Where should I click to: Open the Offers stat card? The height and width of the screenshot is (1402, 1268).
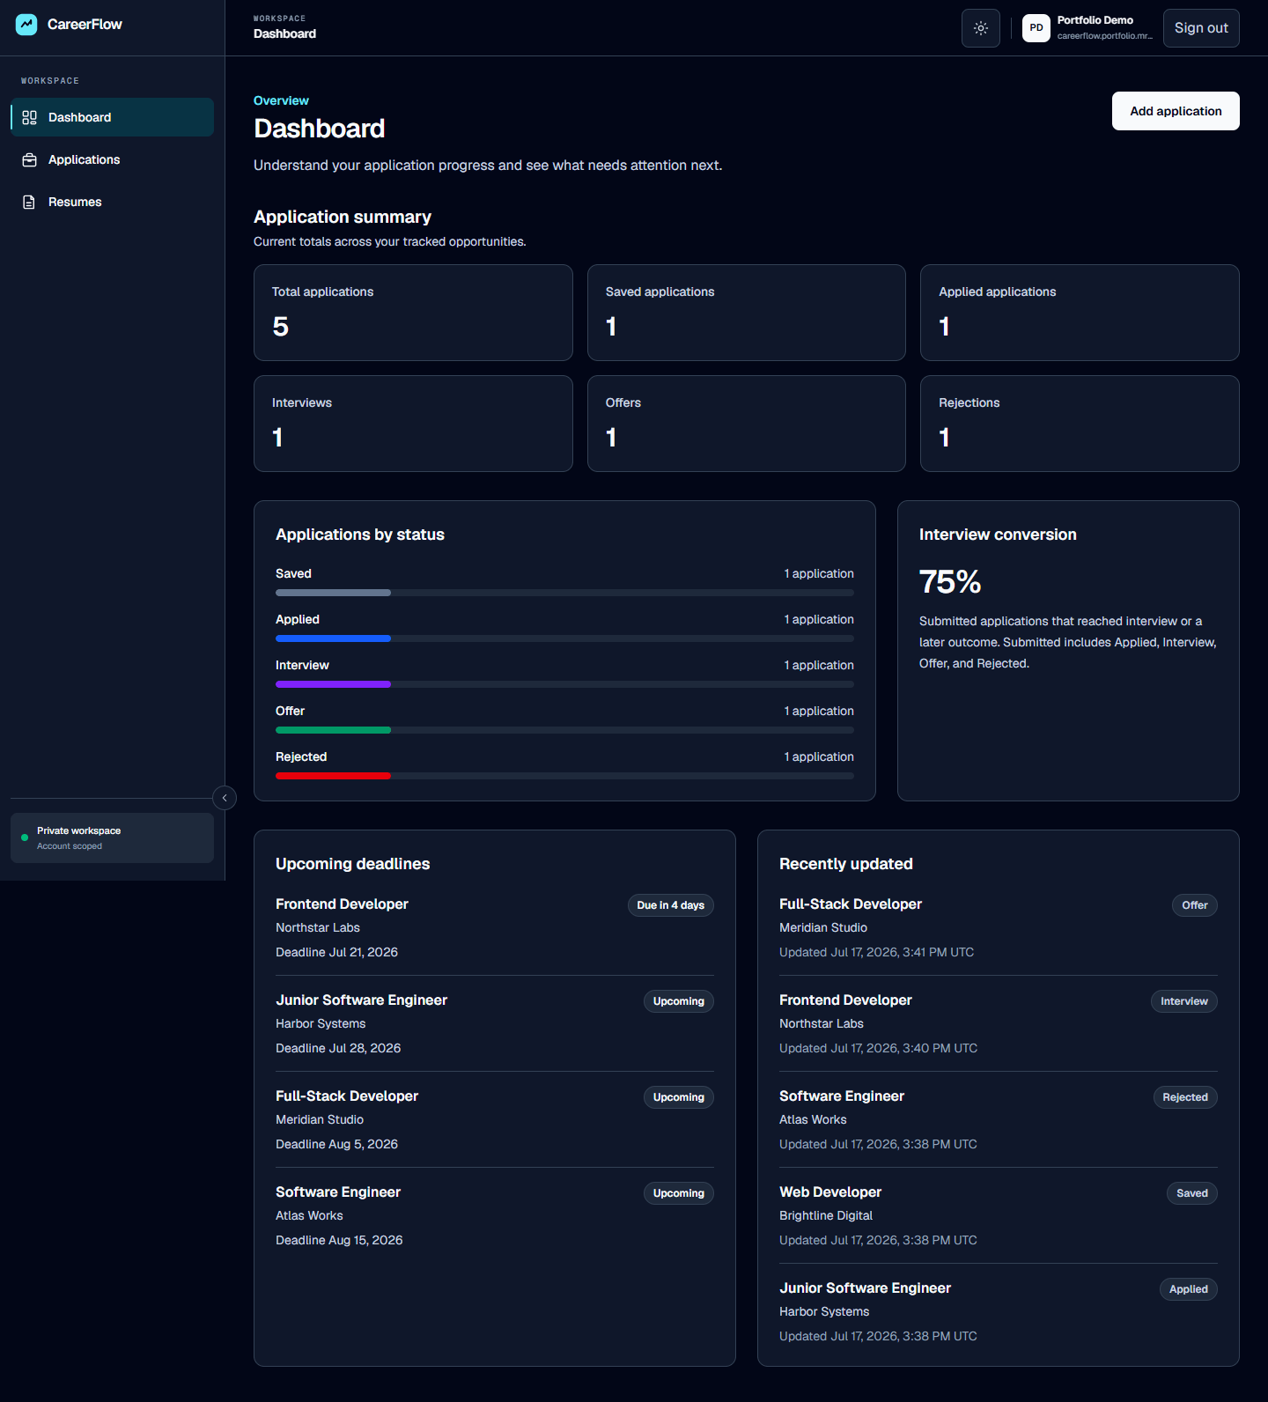[747, 424]
